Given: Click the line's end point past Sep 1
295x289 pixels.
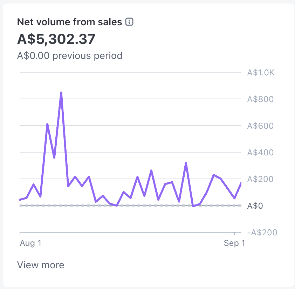Looking at the screenshot, I should tap(241, 183).
